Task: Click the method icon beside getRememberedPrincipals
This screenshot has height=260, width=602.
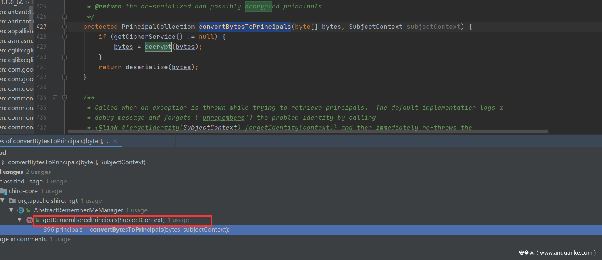Action: coord(29,220)
